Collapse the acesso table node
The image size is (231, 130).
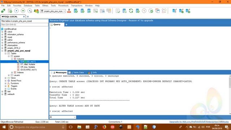pyautogui.click(x=9, y=56)
